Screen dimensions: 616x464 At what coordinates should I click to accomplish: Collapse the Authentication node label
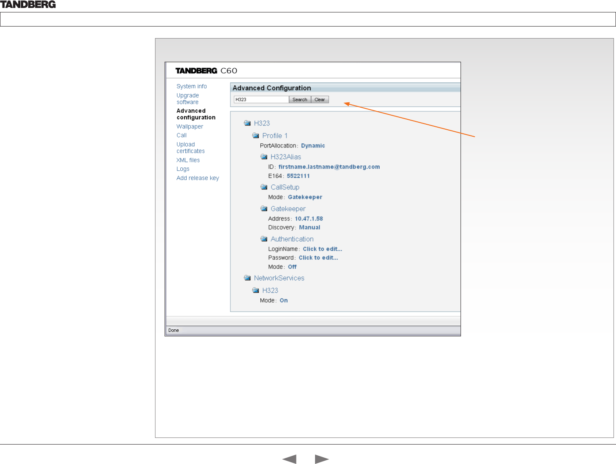(292, 239)
